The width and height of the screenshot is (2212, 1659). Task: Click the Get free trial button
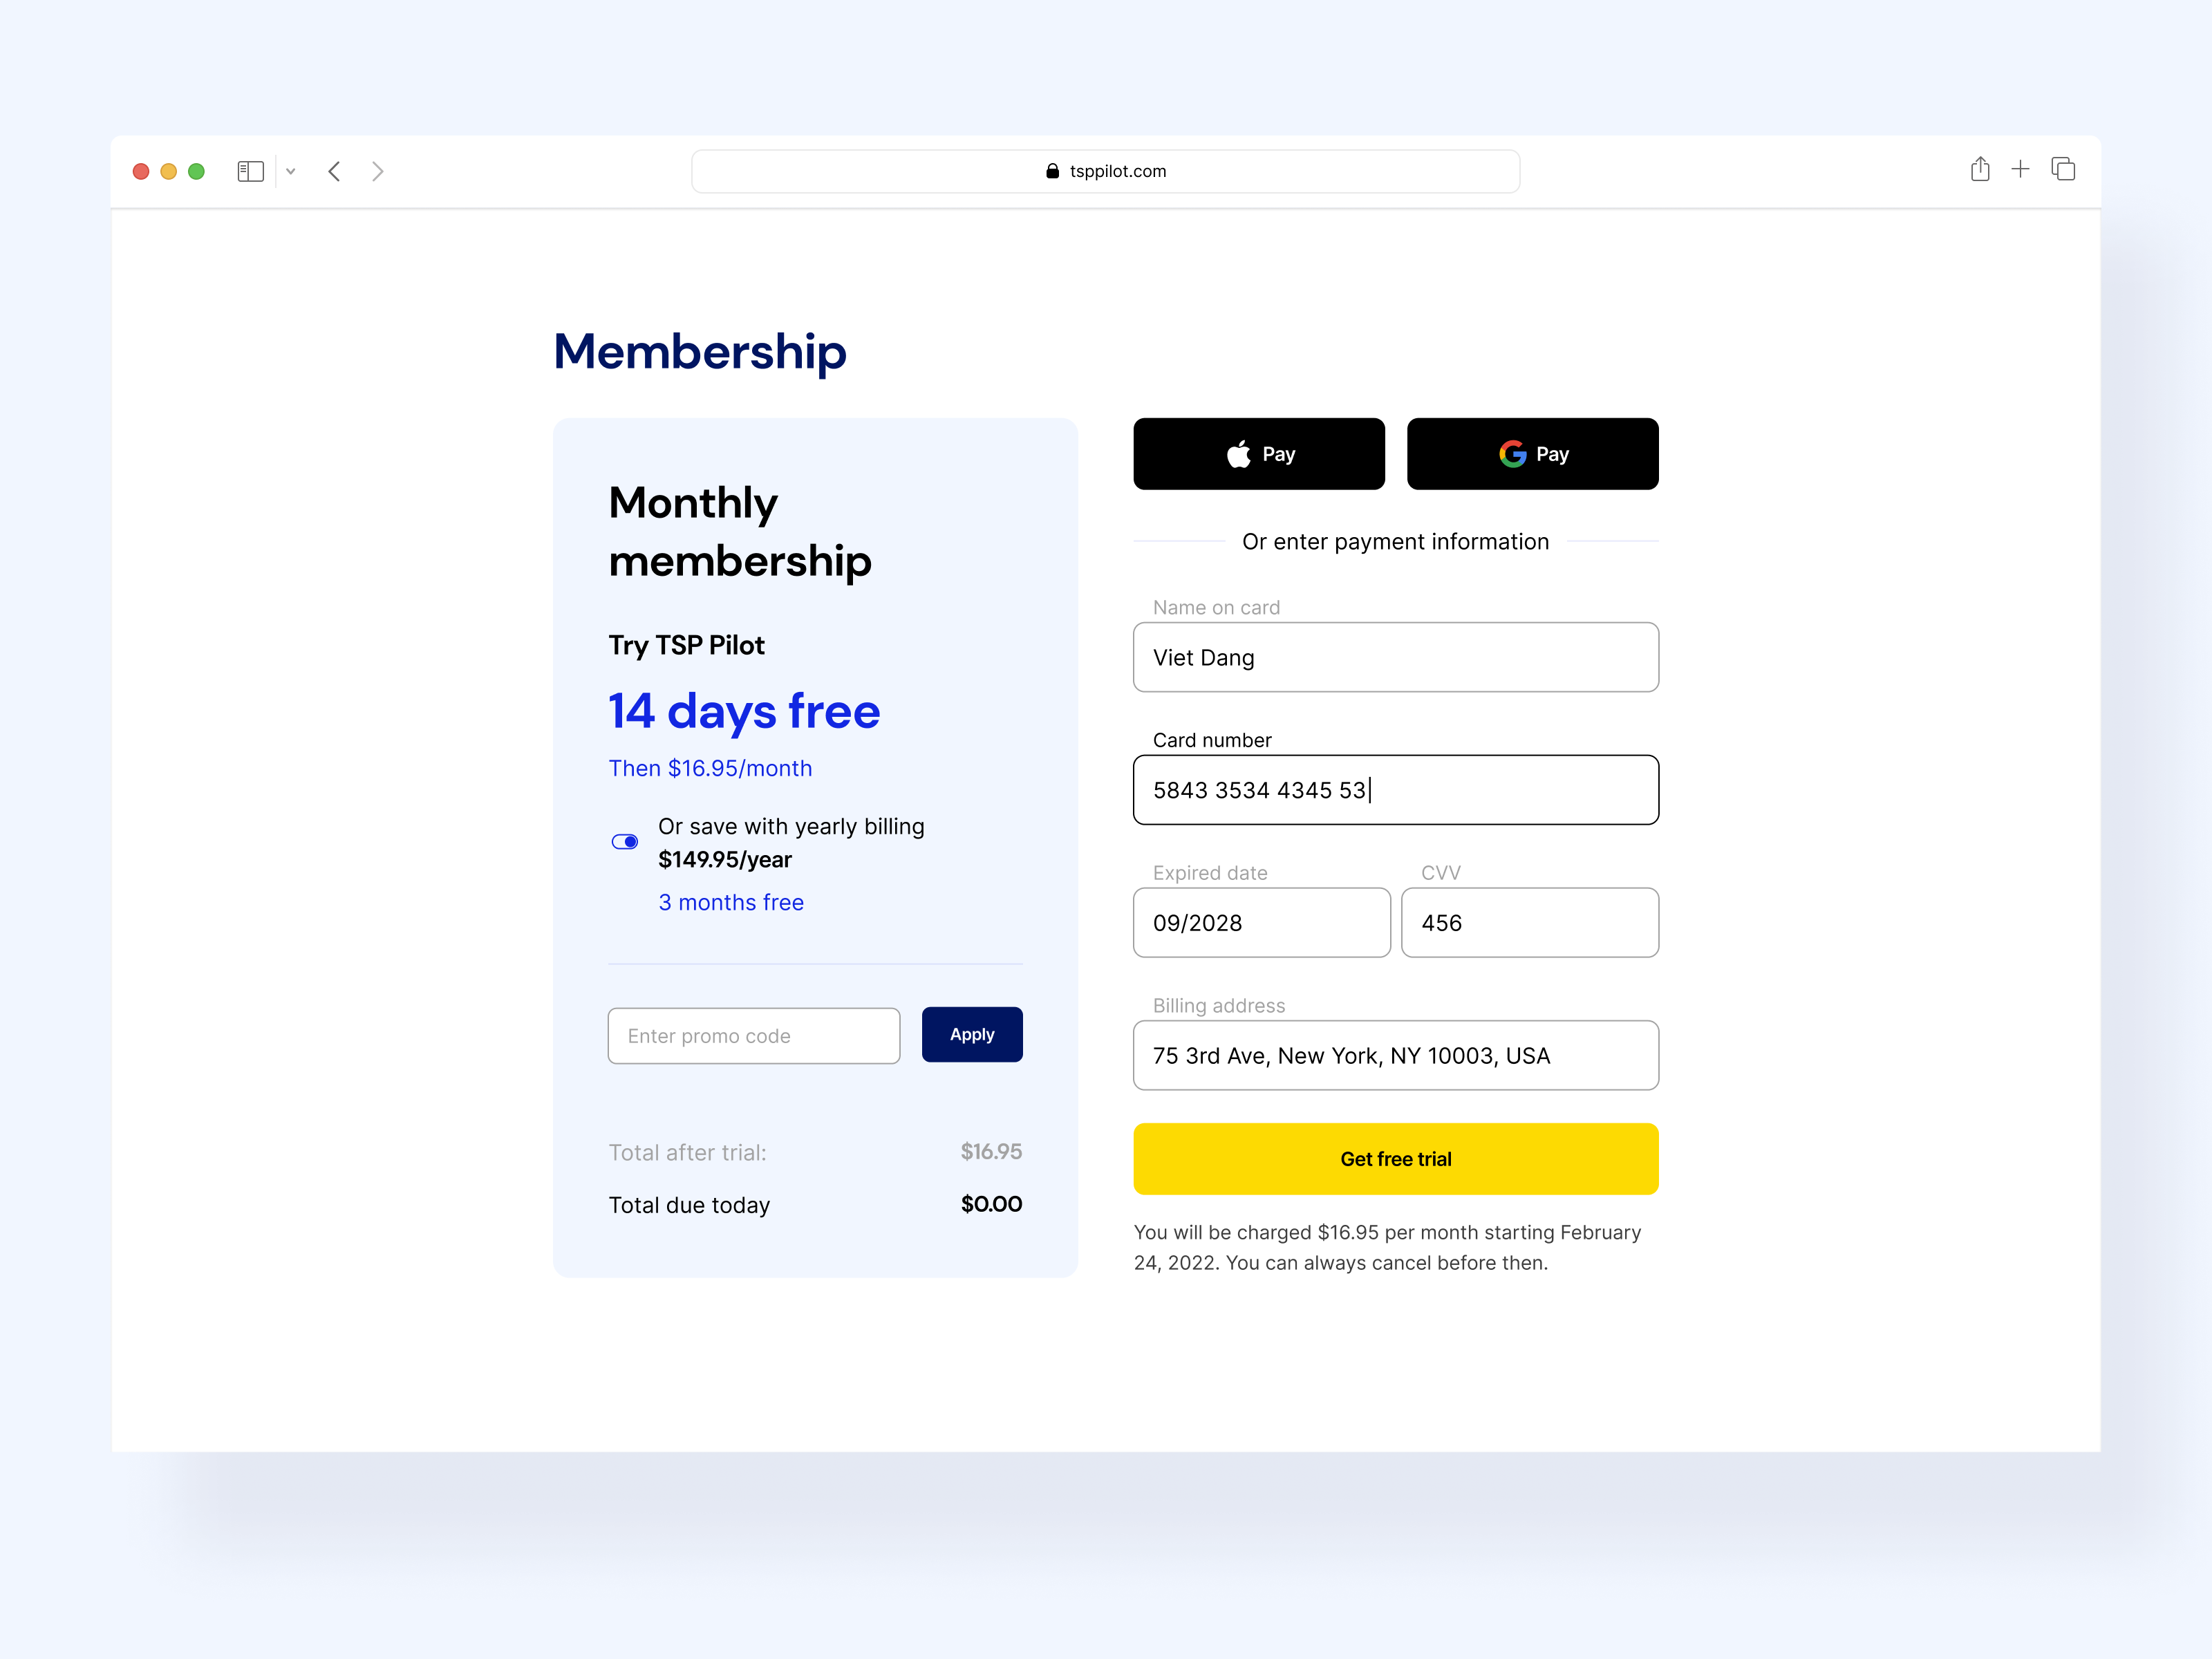click(1396, 1159)
